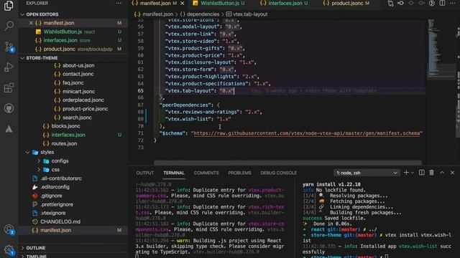460x258 pixels.
Task: Open editor more actions ellipsis
Action: pos(453,3)
